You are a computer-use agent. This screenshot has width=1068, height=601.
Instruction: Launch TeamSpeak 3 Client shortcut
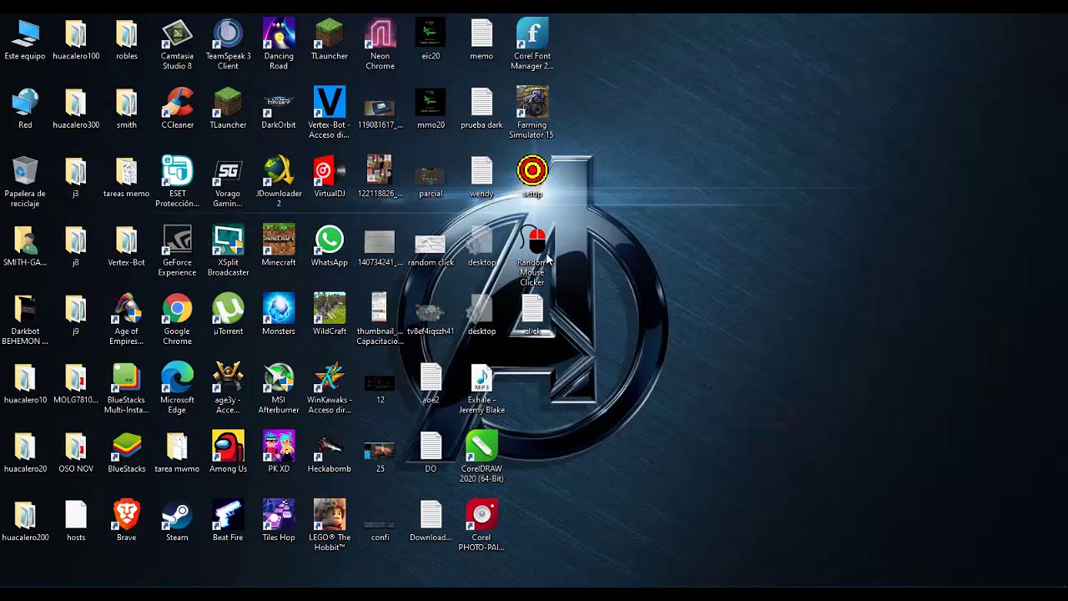(228, 45)
